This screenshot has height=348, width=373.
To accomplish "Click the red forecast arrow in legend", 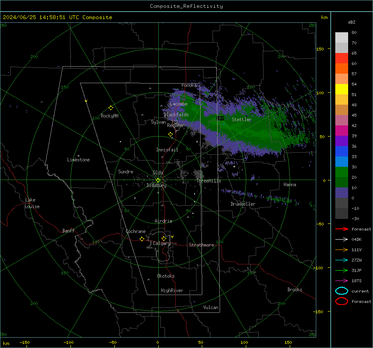I will click(x=342, y=229).
